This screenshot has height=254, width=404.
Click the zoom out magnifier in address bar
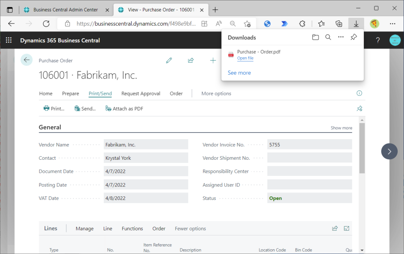(x=233, y=24)
